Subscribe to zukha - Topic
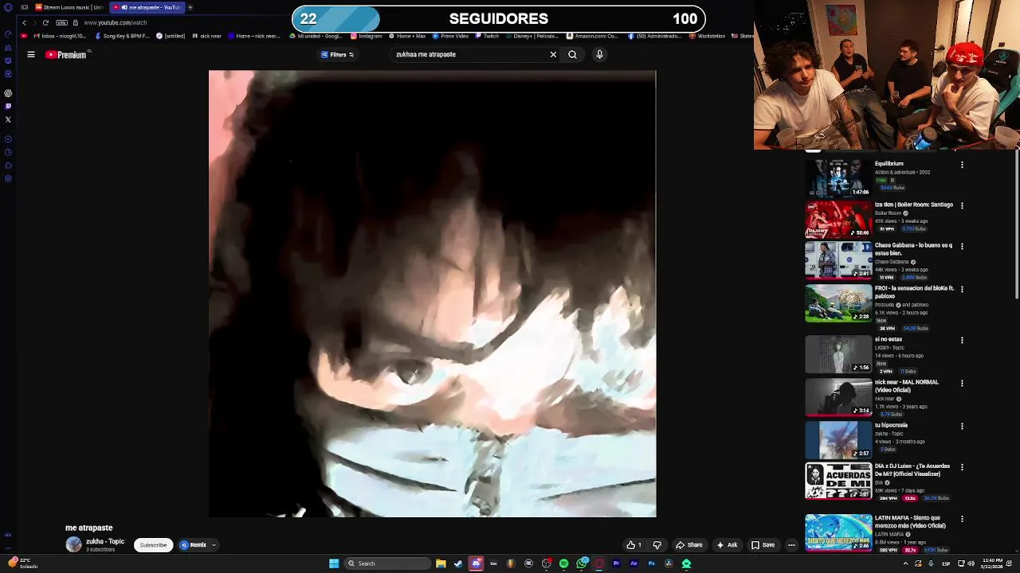The height and width of the screenshot is (573, 1020). coord(153,545)
